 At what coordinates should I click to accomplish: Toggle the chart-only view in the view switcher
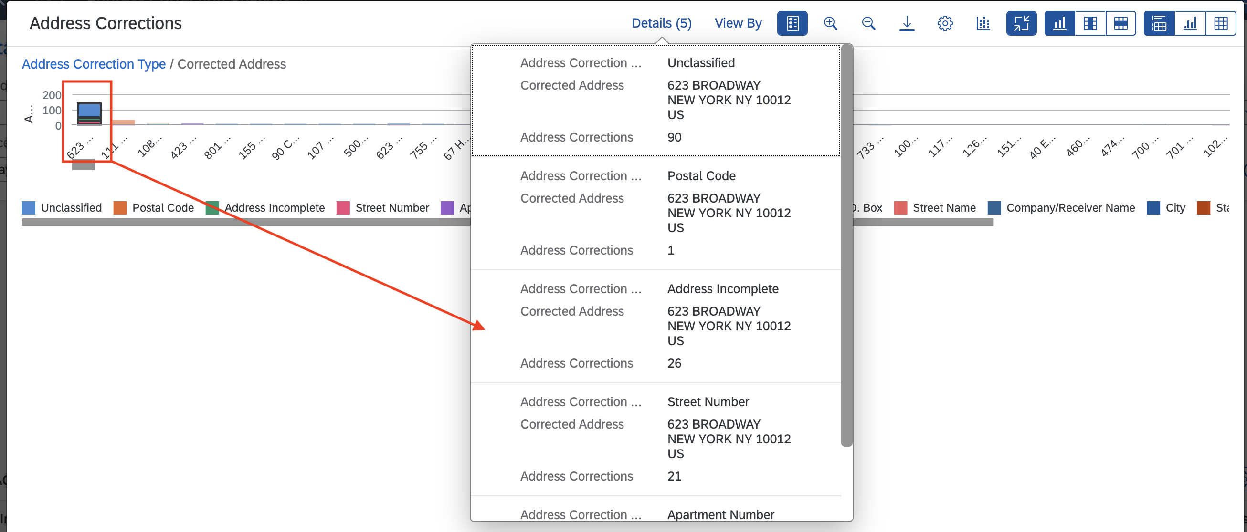[x=1059, y=23]
